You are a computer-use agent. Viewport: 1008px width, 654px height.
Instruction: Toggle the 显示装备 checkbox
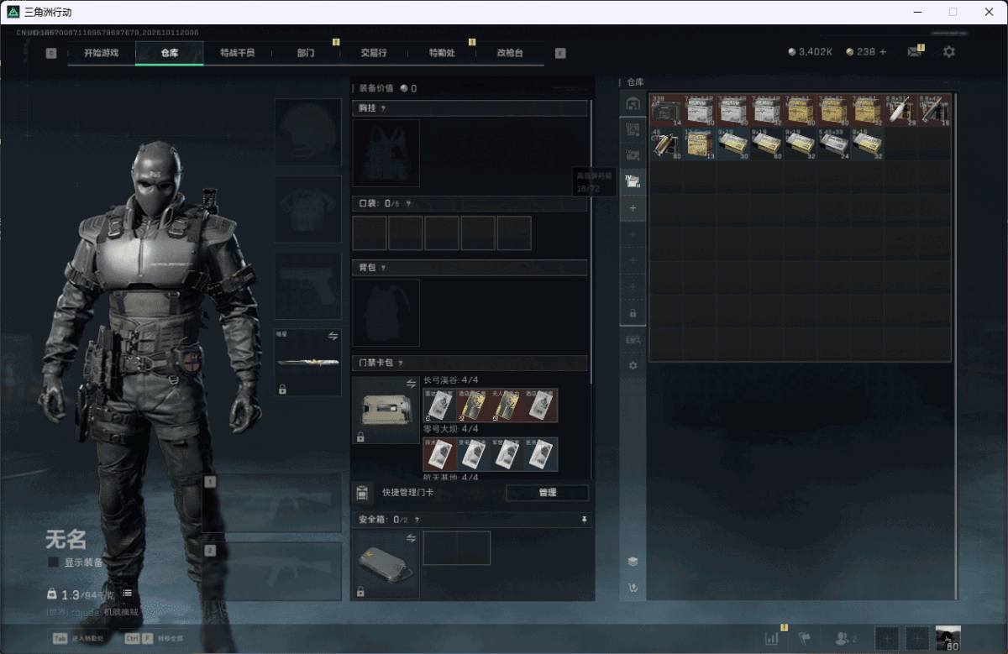(x=53, y=562)
